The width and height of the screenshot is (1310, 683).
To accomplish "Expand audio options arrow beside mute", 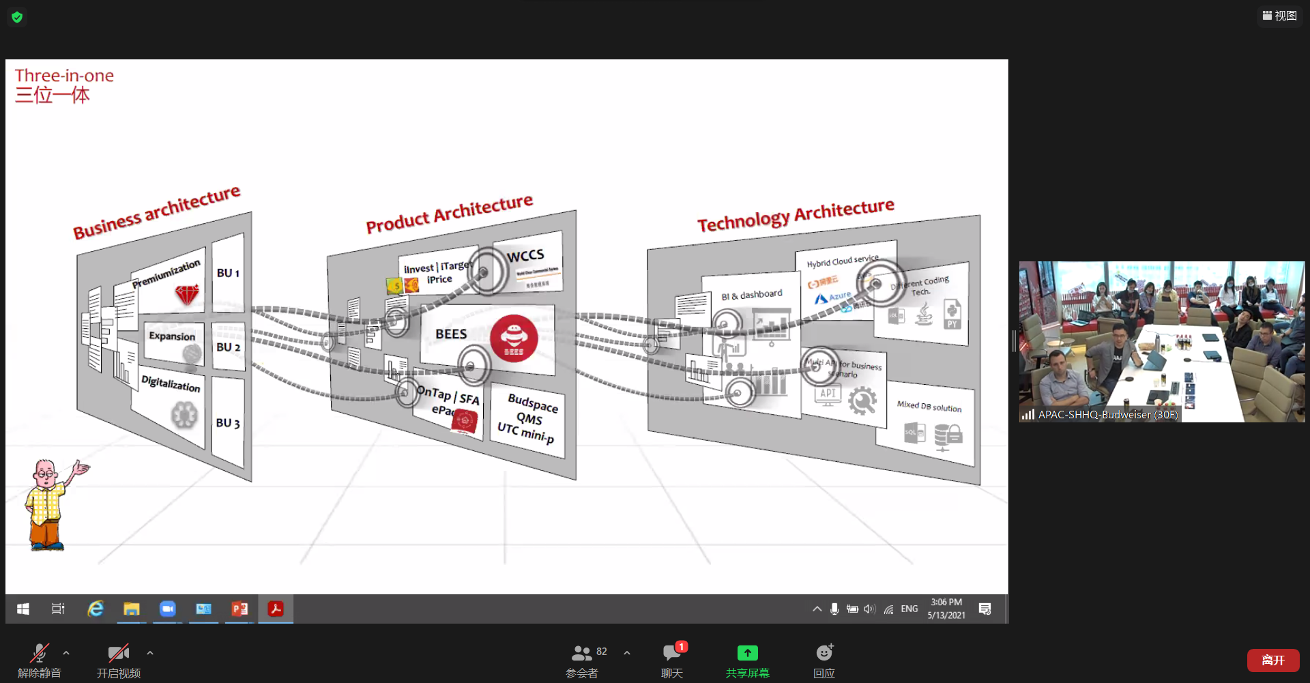I will click(66, 653).
